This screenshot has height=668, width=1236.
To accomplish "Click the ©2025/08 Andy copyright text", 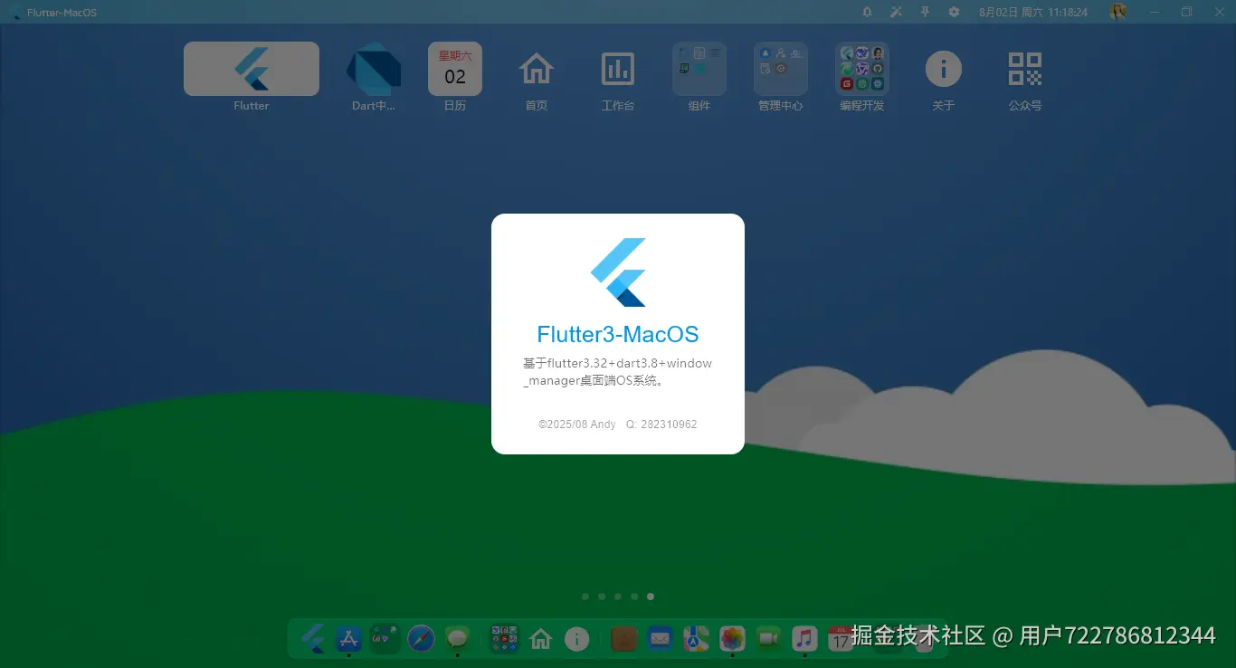I will point(577,425).
